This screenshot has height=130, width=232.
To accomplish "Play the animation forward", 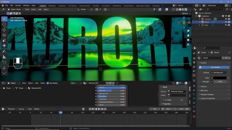I will [x=99, y=109].
